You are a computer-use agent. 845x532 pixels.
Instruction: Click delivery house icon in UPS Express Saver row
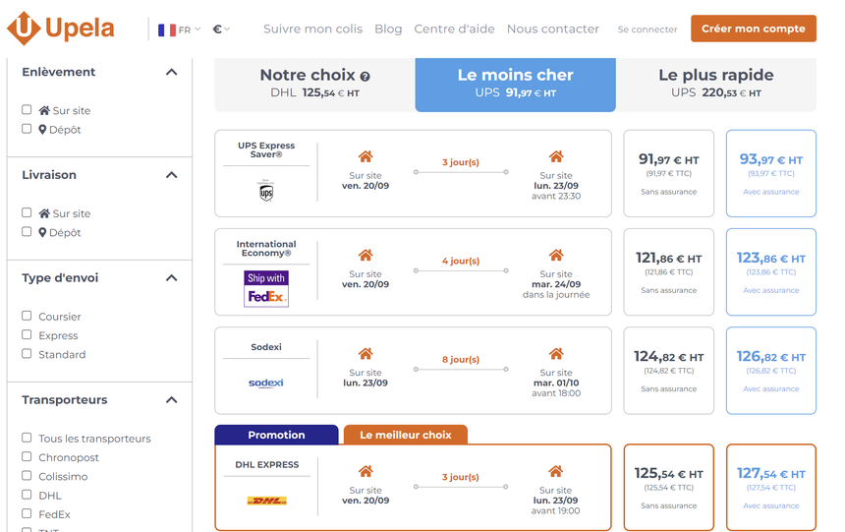(556, 156)
